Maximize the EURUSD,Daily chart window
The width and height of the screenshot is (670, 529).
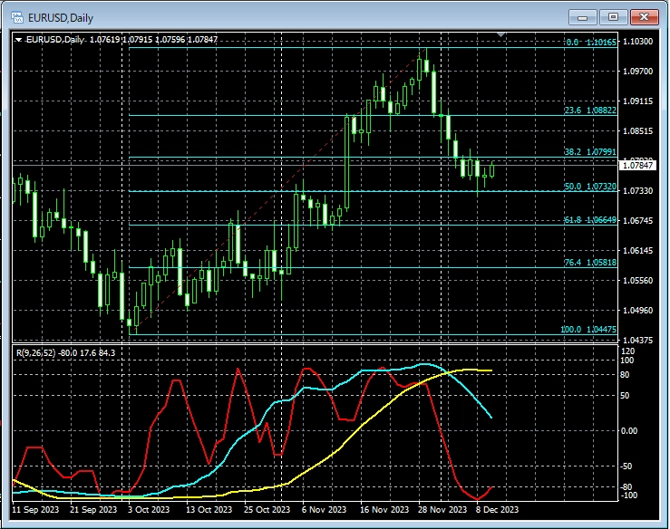(613, 16)
